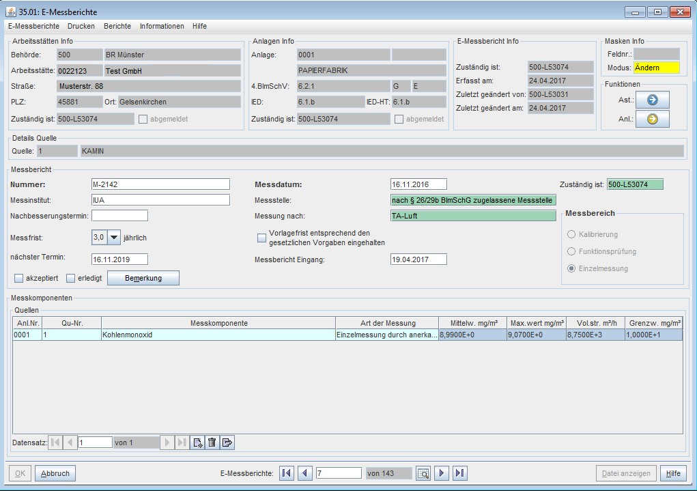Tick the 'erledigt' checkbox
The height and width of the screenshot is (491, 697).
71,278
